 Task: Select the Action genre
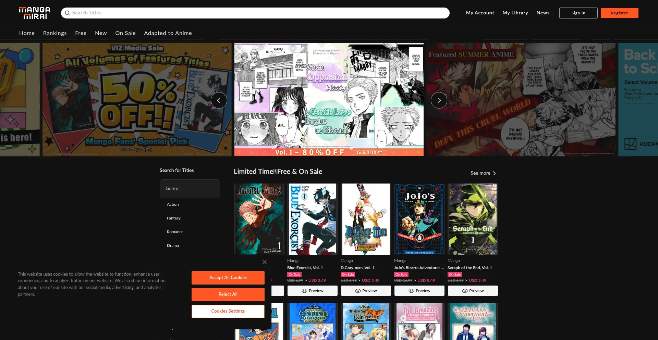coord(173,204)
